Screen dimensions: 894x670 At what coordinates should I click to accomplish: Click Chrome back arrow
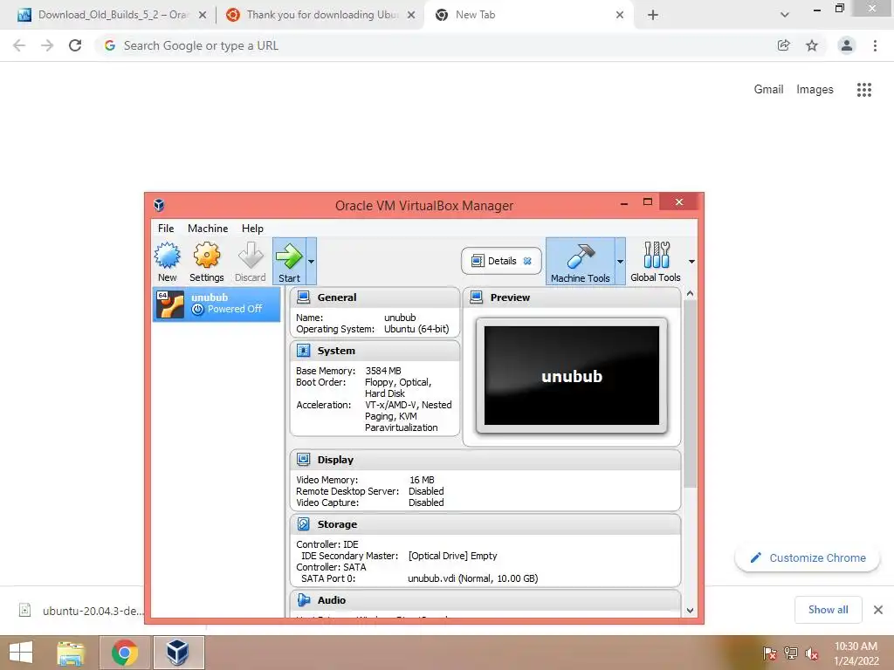click(x=19, y=45)
